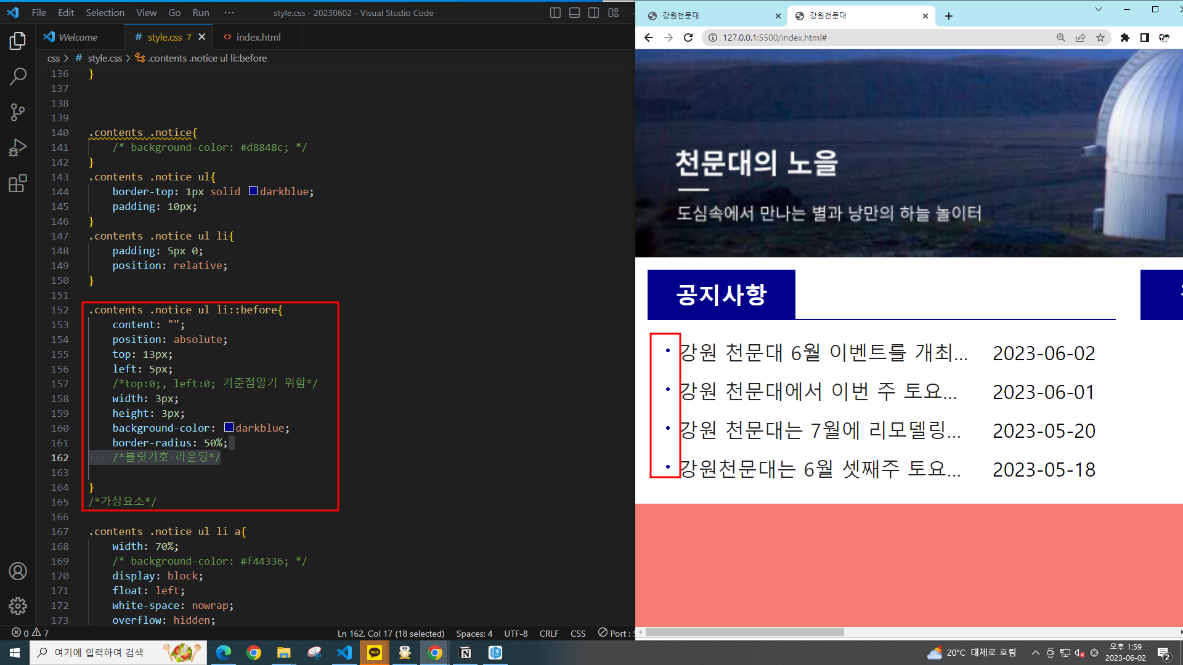
Task: Open Run and Debug view
Action: tap(18, 148)
